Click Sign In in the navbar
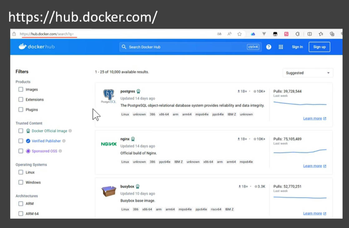Image resolution: width=349 pixels, height=228 pixels. (297, 47)
